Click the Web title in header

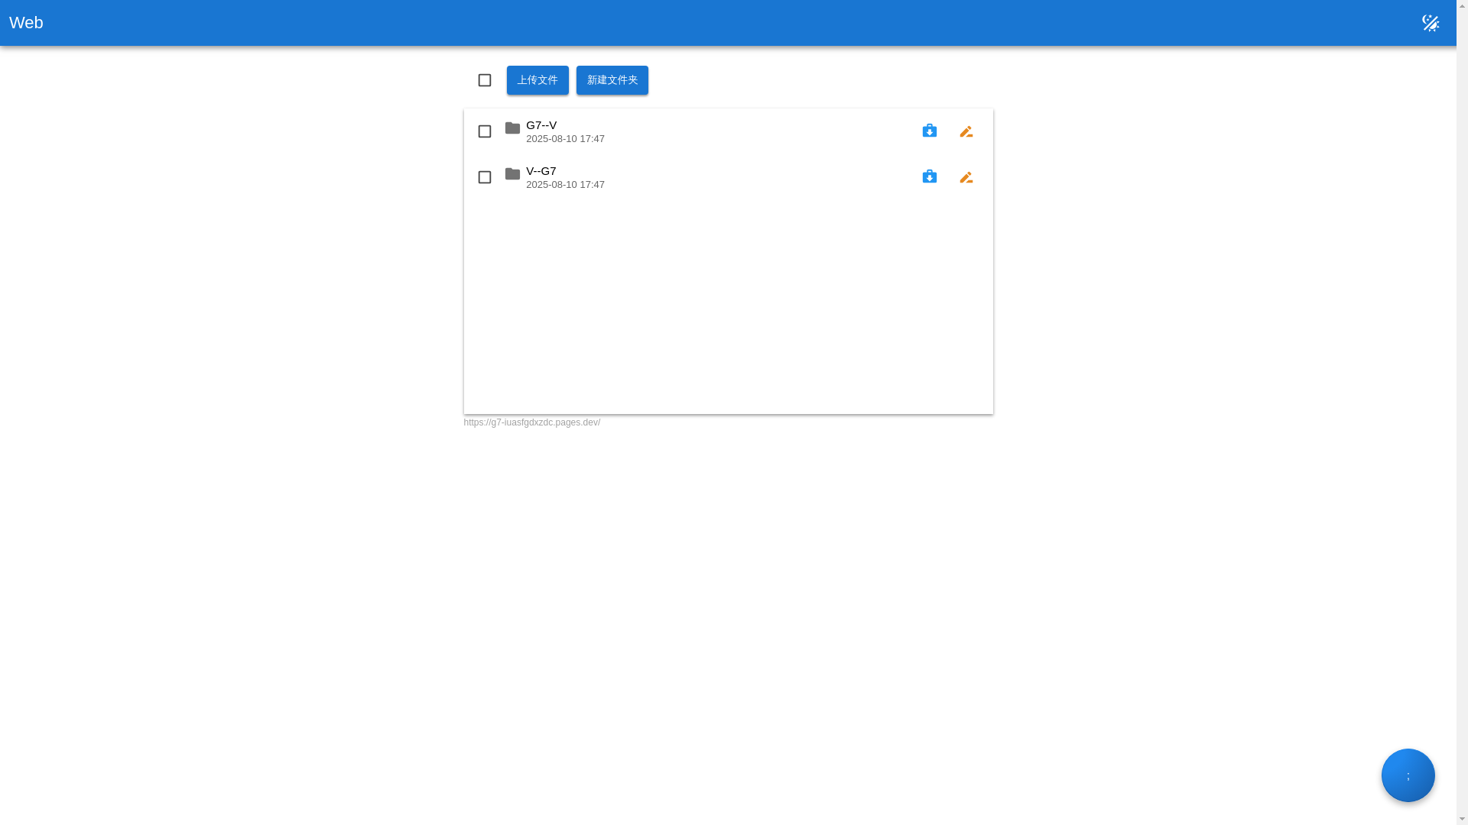click(x=26, y=23)
